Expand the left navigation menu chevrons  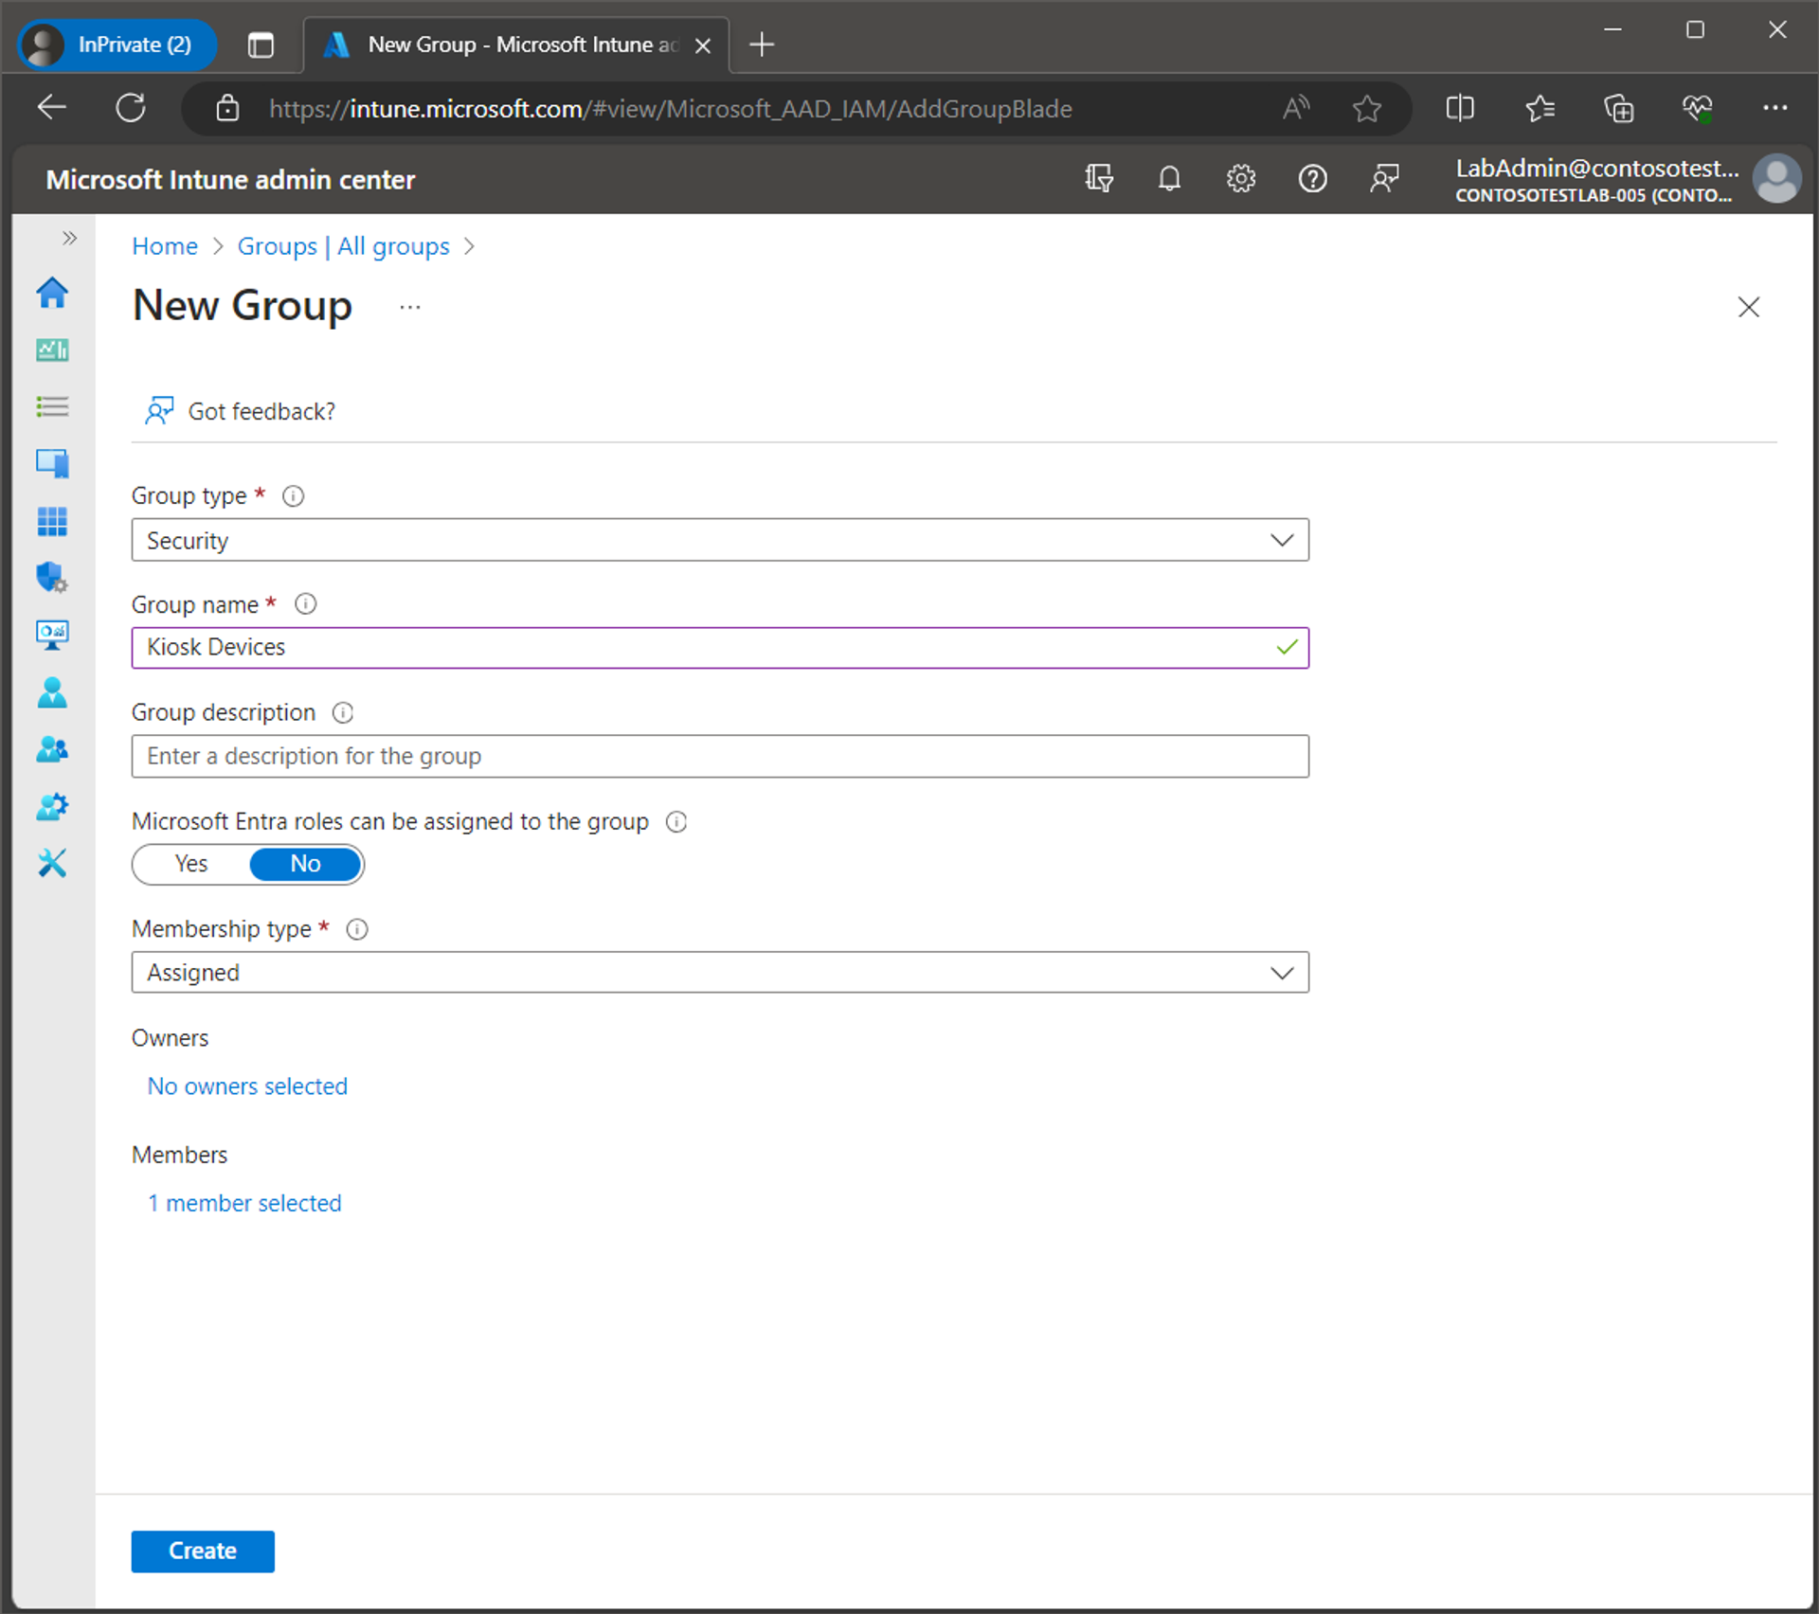pyautogui.click(x=69, y=238)
